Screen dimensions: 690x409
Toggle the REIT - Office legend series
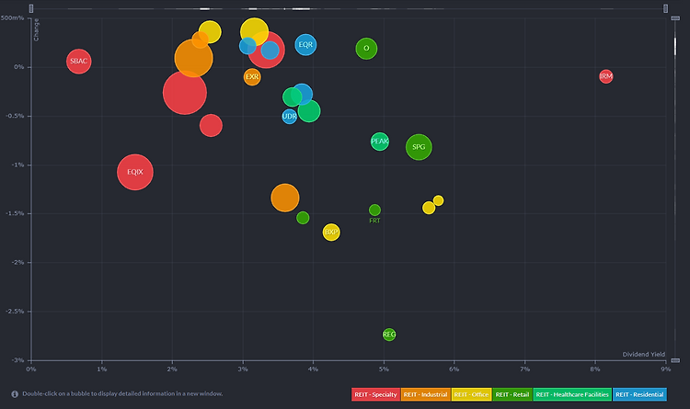pos(471,394)
